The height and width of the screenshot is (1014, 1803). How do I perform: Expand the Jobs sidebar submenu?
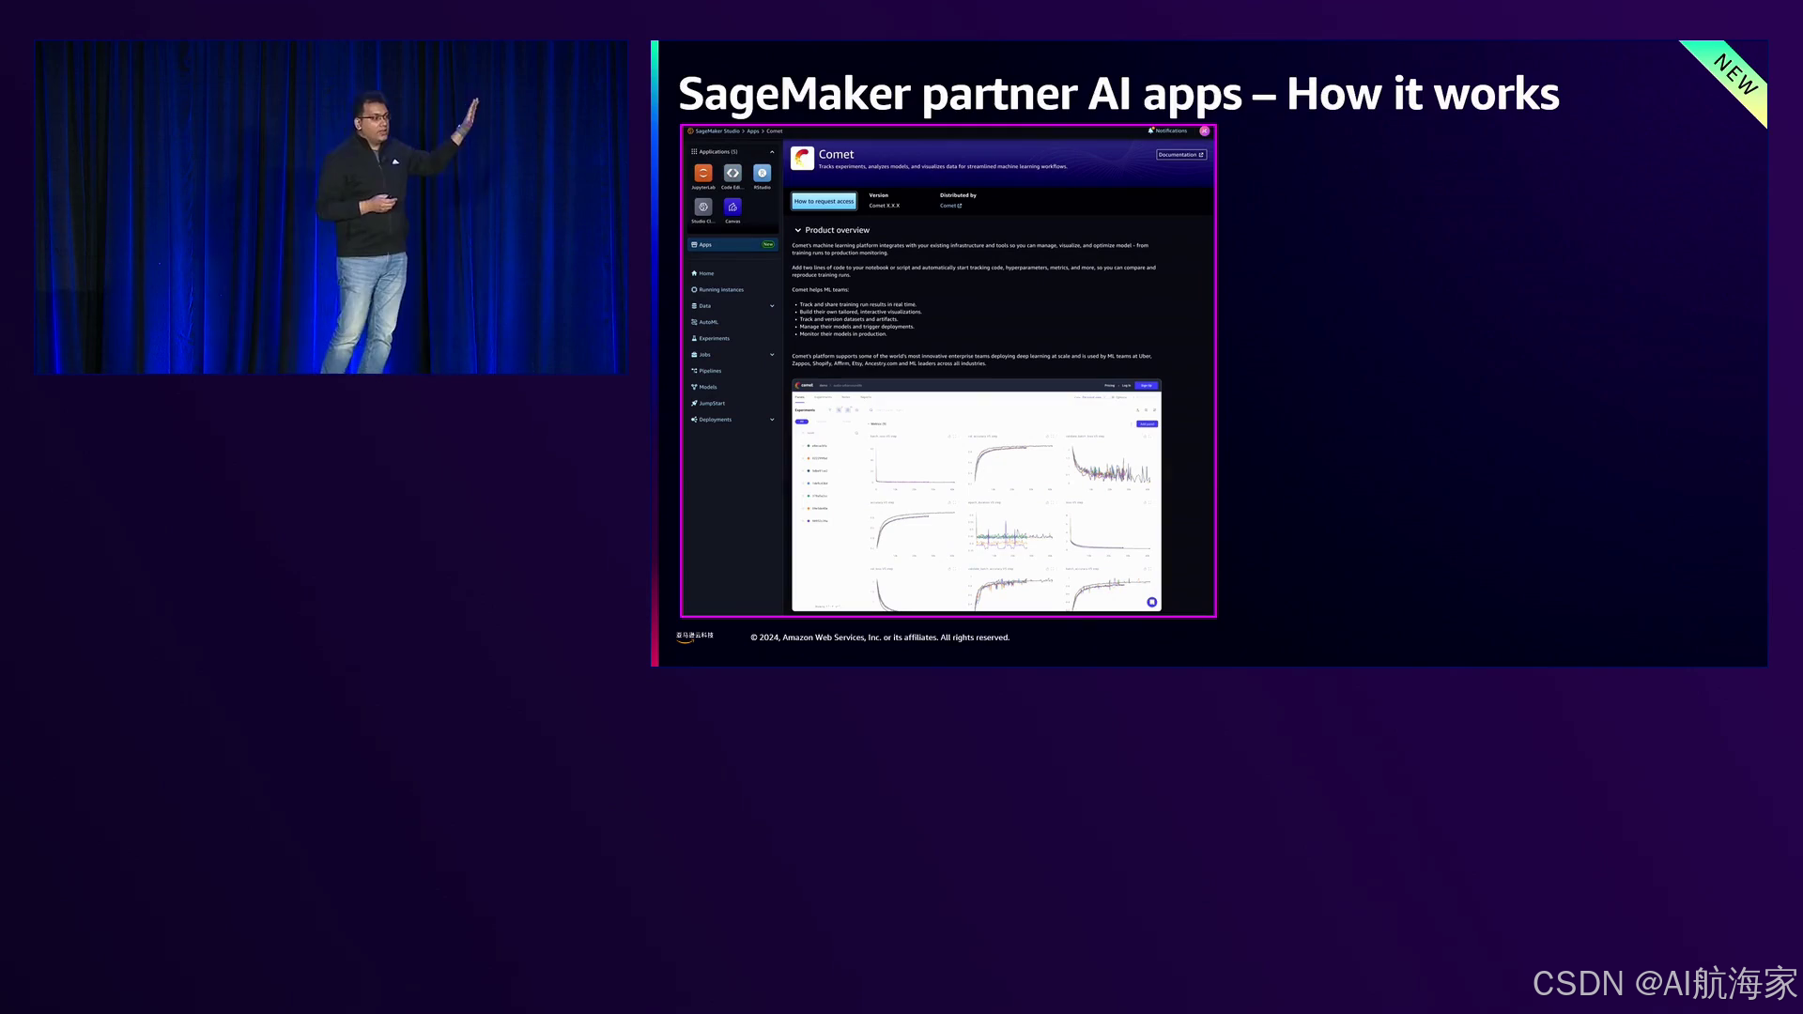[772, 355]
